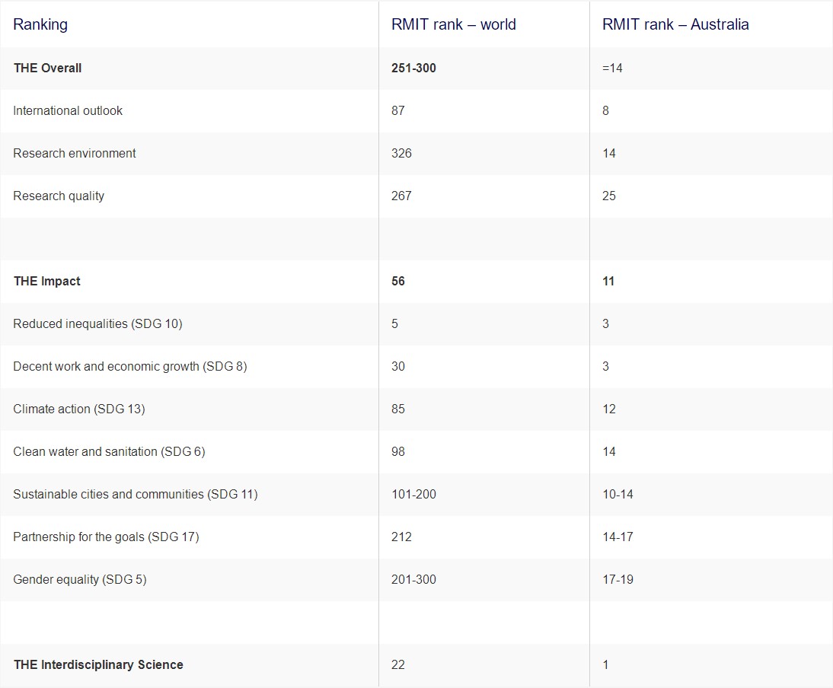Select Sustainable cities and communities label
The image size is (833, 688).
click(x=136, y=494)
